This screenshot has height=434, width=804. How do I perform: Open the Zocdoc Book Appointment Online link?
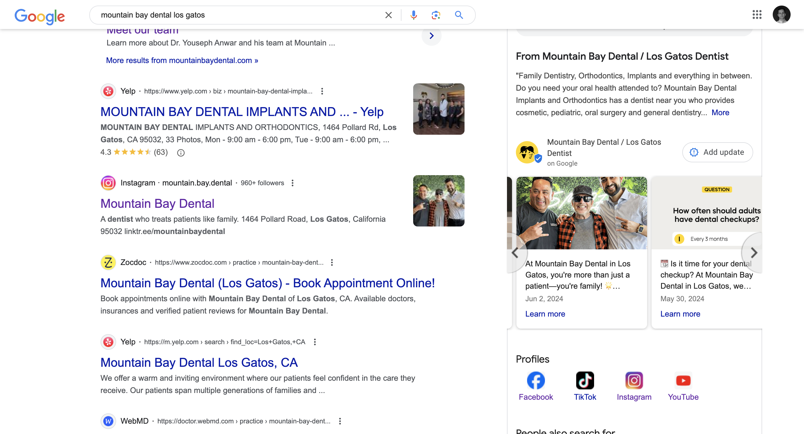[x=267, y=283]
